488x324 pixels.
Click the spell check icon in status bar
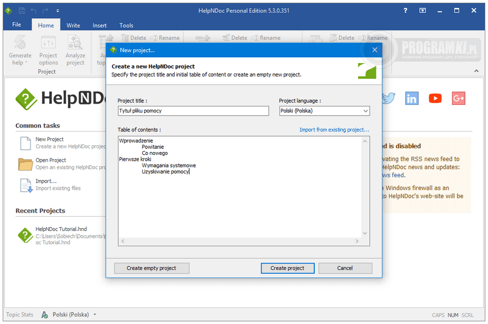45,315
